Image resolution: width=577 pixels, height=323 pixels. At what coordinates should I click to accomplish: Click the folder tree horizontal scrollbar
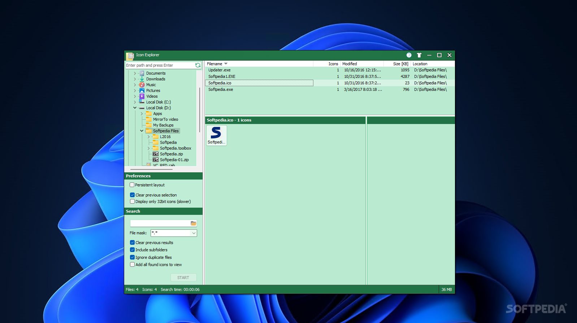click(152, 169)
